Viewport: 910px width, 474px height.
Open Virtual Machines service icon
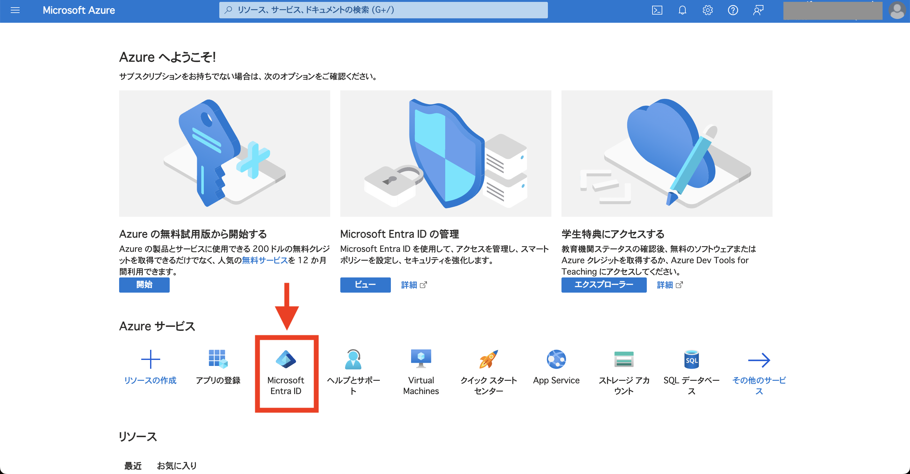[421, 359]
